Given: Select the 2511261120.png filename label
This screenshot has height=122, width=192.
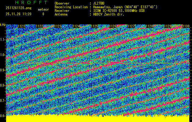Looking at the screenshot, I should coord(17,8).
